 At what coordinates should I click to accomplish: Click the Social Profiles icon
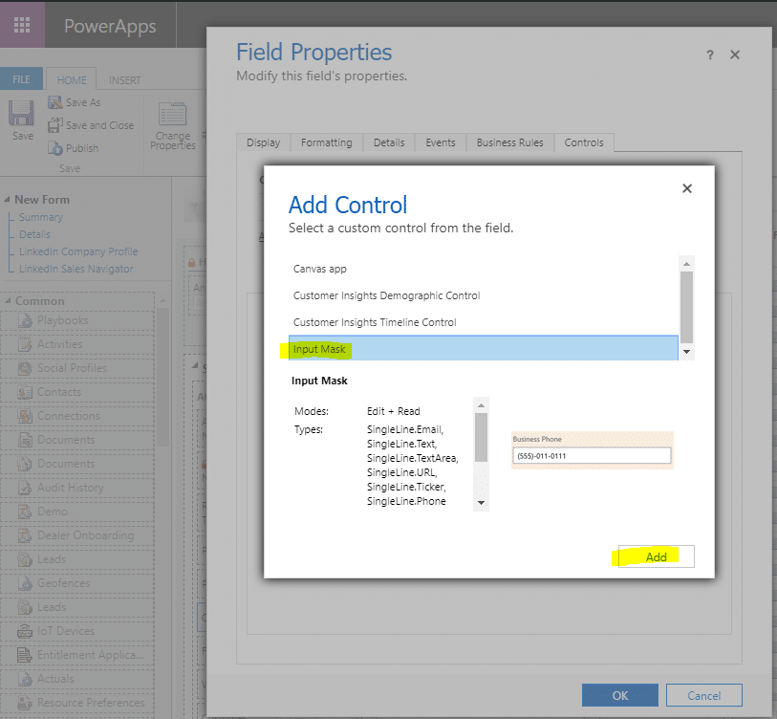tap(24, 367)
